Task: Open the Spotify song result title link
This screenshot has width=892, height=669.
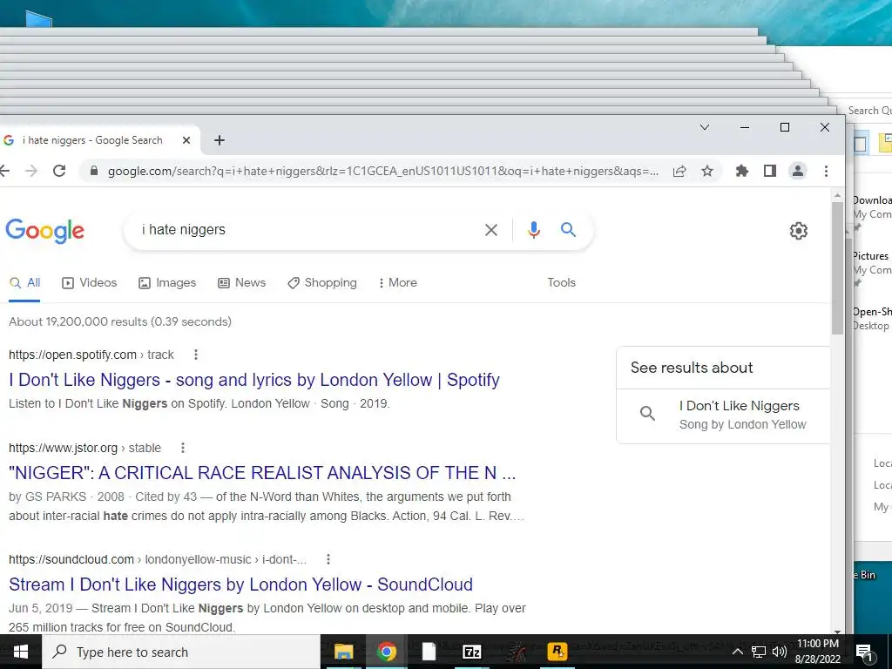Action: click(x=254, y=380)
